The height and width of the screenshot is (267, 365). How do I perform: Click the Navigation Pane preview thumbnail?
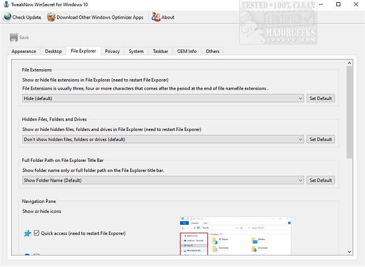click(x=235, y=236)
